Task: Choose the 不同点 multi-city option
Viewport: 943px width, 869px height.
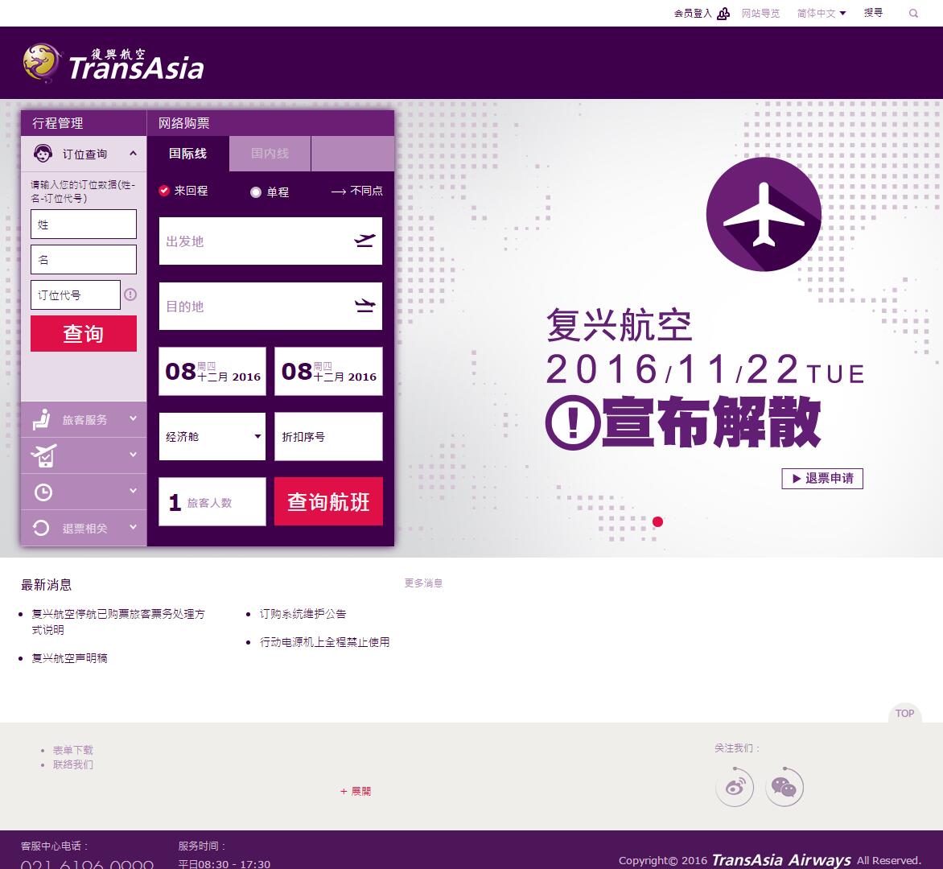Action: pyautogui.click(x=356, y=191)
